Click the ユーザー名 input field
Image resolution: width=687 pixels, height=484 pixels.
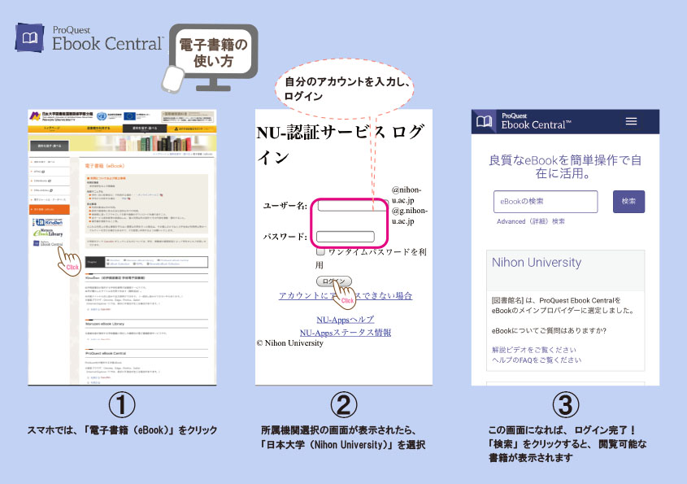pyautogui.click(x=353, y=205)
